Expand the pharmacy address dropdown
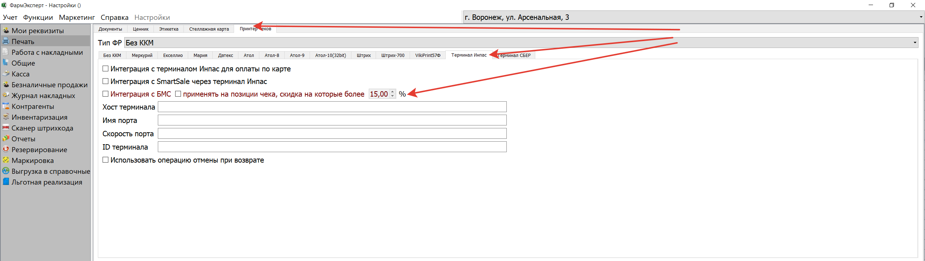 (x=920, y=17)
